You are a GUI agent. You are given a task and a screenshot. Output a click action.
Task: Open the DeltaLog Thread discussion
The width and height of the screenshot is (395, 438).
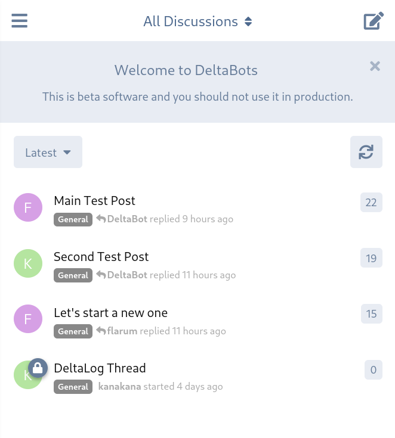100,368
